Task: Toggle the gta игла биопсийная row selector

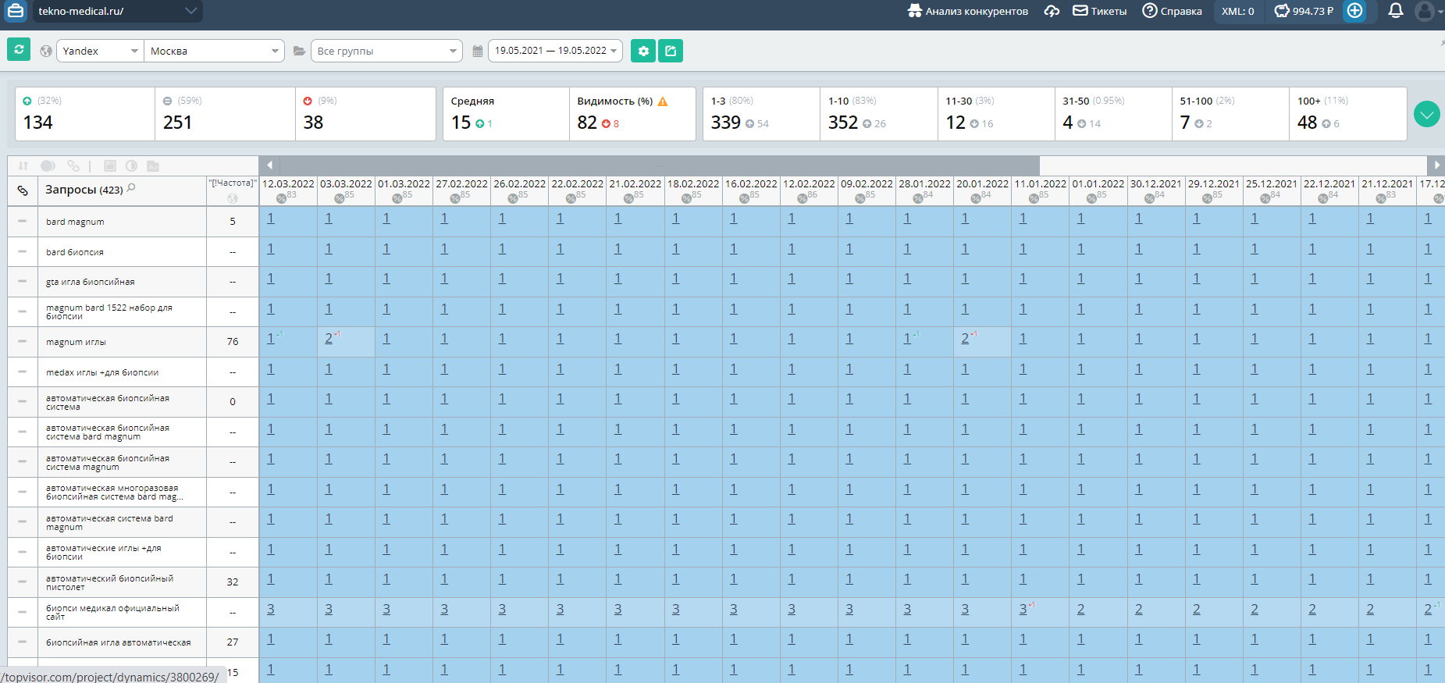Action: (x=22, y=281)
